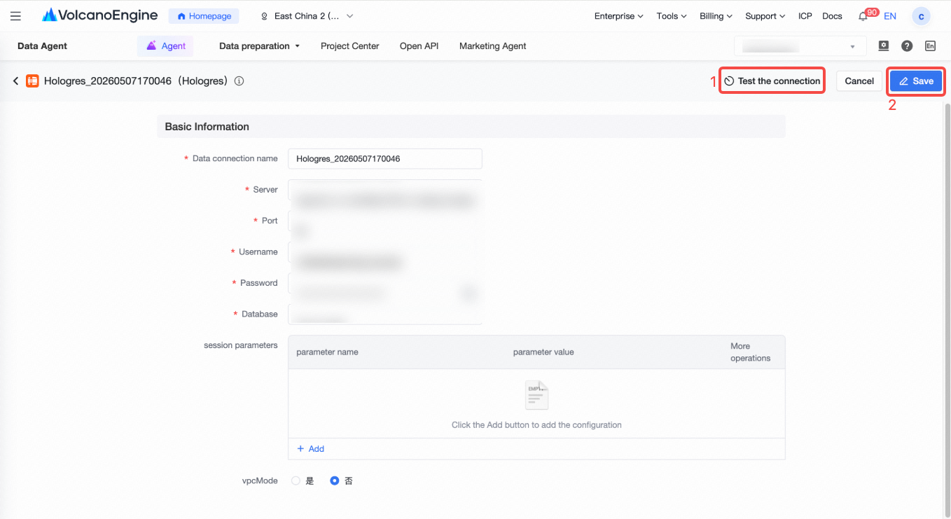Image resolution: width=951 pixels, height=519 pixels.
Task: Toggle password visibility icon
Action: (x=468, y=293)
